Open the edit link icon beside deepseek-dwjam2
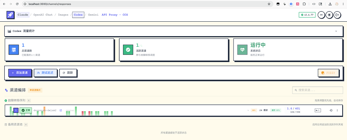This screenshot has width=347, height=140. (61, 110)
